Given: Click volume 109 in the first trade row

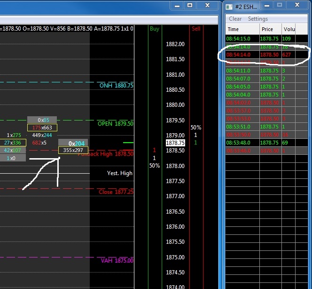Looking at the screenshot, I should point(286,39).
